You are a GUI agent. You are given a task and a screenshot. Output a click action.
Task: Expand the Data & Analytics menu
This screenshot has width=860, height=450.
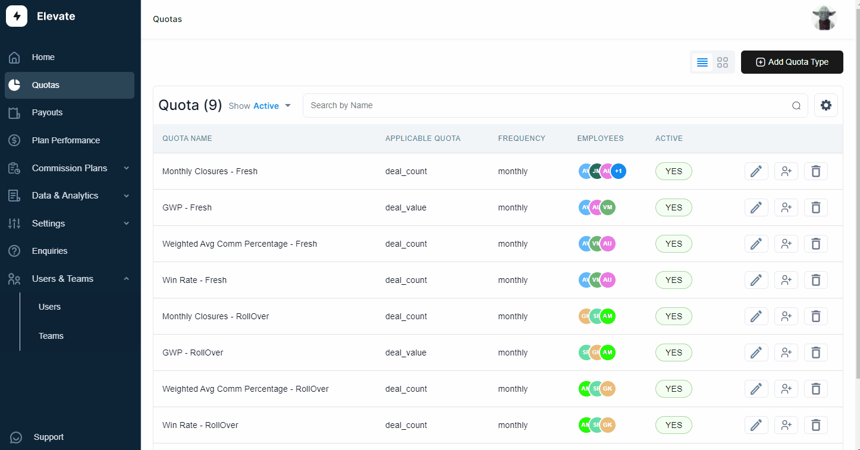point(70,196)
